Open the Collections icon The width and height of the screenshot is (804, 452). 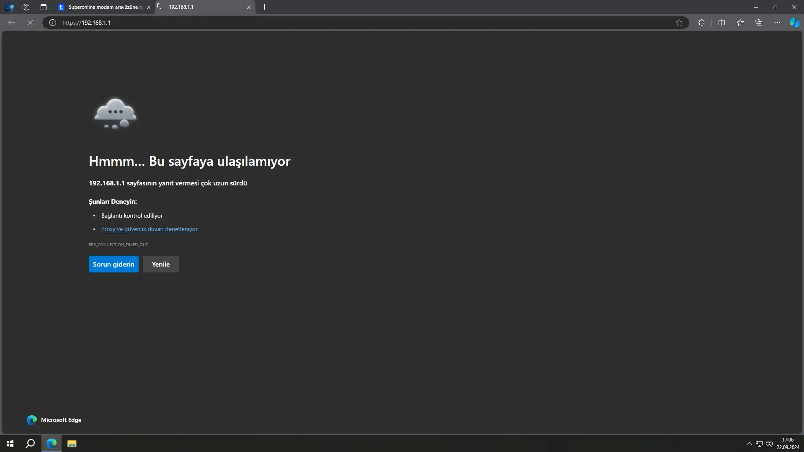[x=759, y=23]
